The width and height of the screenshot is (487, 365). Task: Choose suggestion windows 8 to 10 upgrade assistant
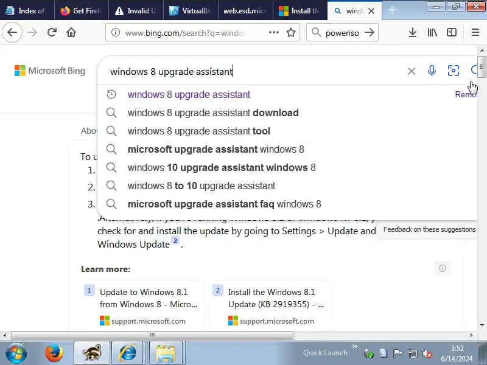tap(201, 186)
